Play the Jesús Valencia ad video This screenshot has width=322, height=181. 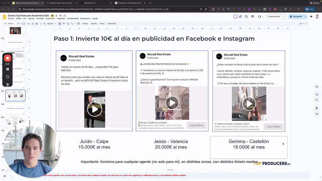click(172, 102)
